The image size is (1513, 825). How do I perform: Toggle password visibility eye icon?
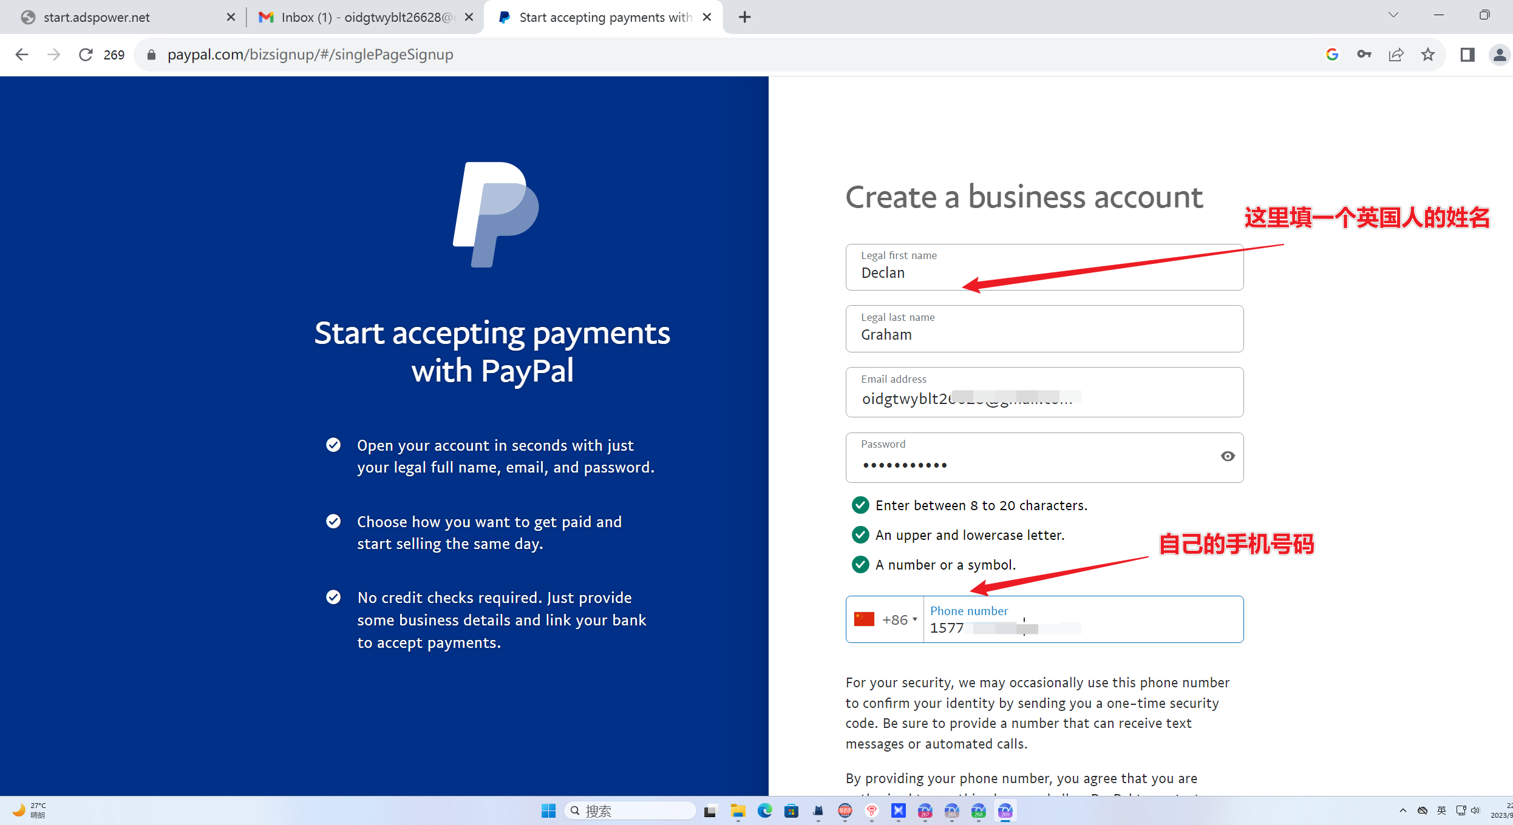point(1227,456)
